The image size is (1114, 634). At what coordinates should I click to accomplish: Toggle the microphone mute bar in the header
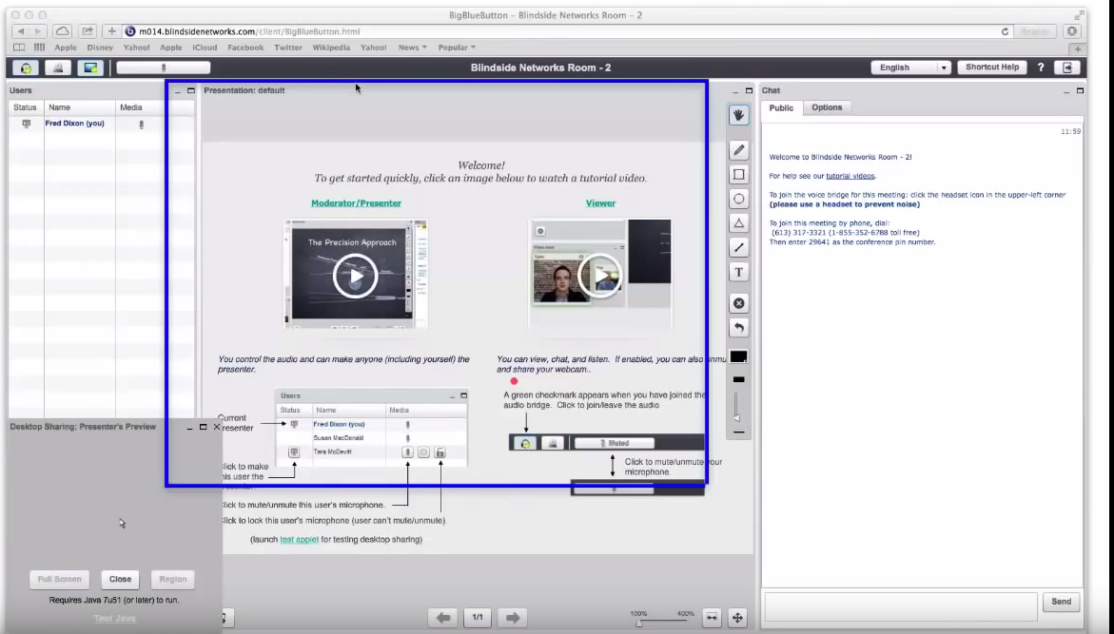coord(164,67)
